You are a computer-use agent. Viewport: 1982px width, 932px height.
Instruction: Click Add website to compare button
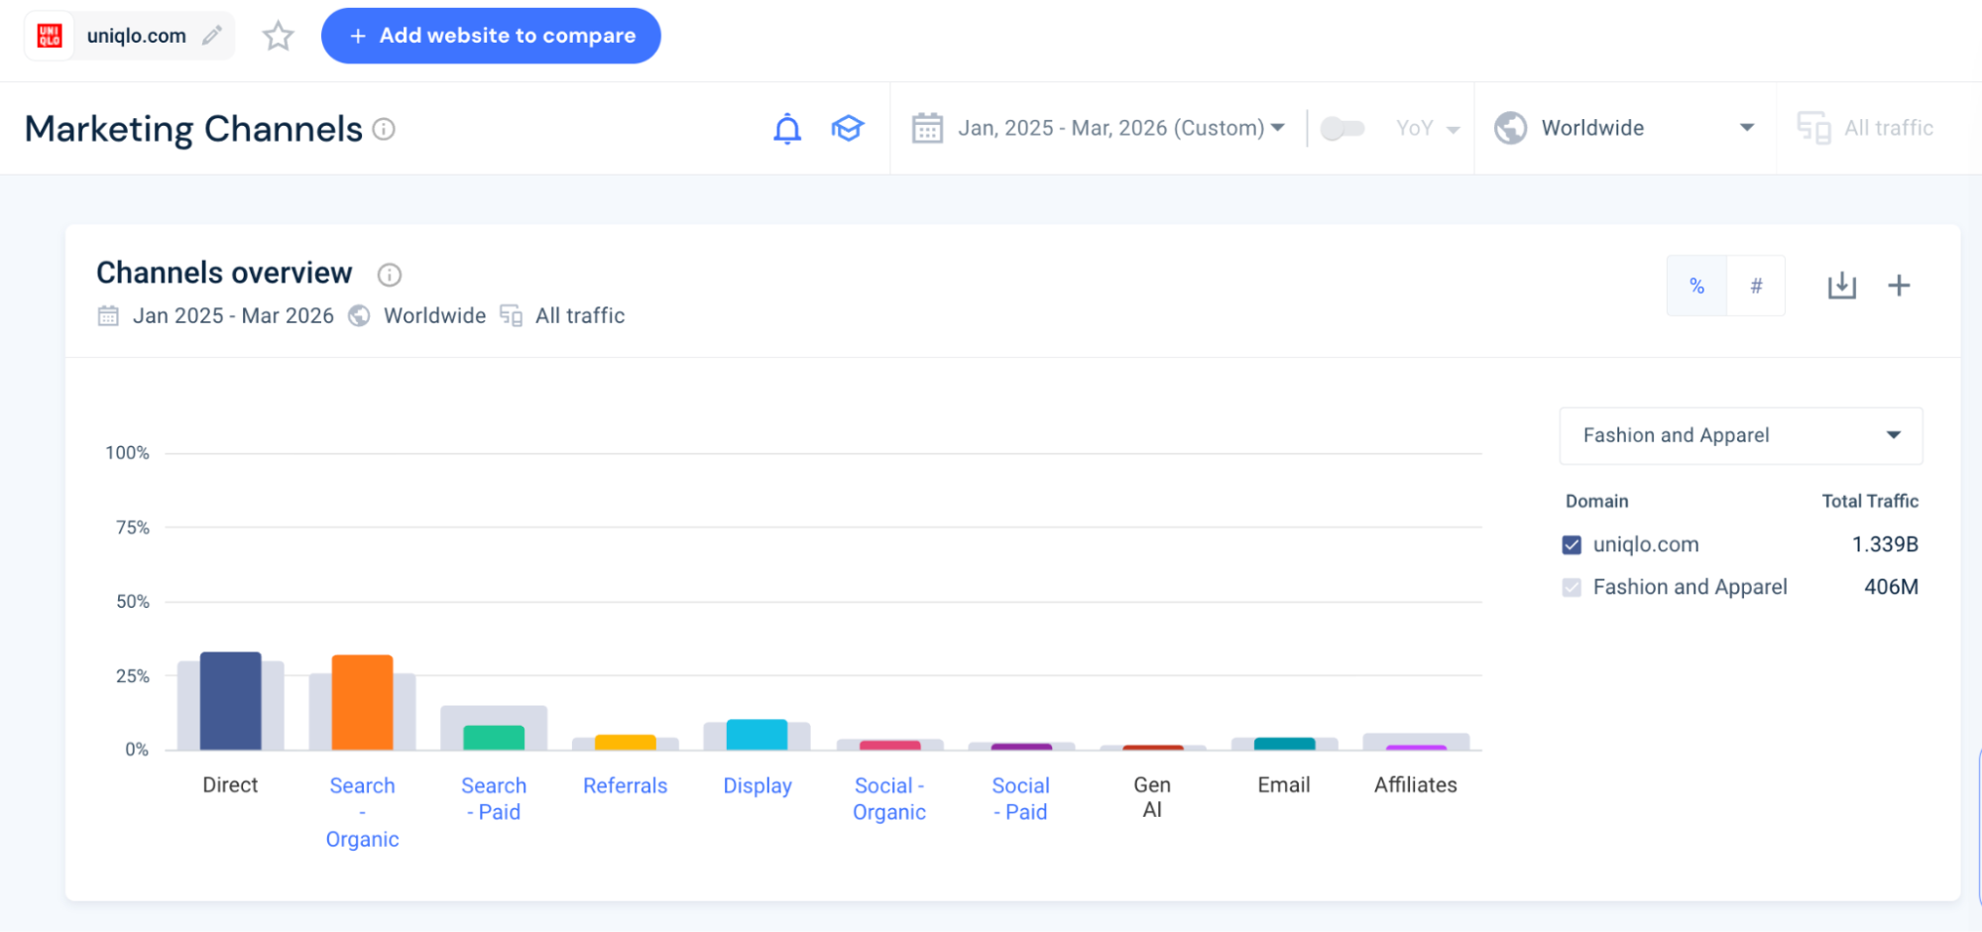click(x=491, y=36)
